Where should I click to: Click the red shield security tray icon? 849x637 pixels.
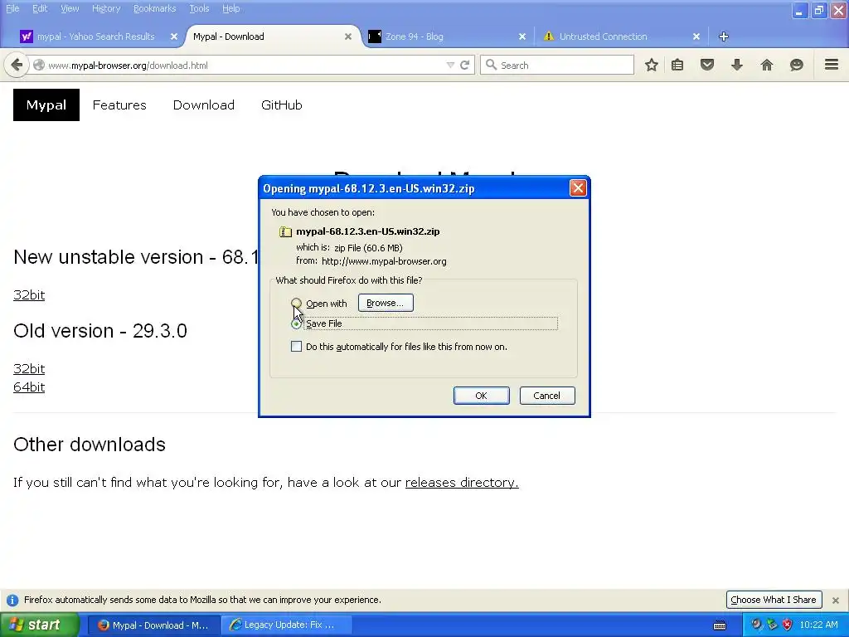788,625
